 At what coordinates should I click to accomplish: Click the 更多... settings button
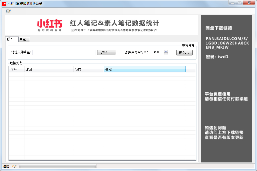pos(184,53)
